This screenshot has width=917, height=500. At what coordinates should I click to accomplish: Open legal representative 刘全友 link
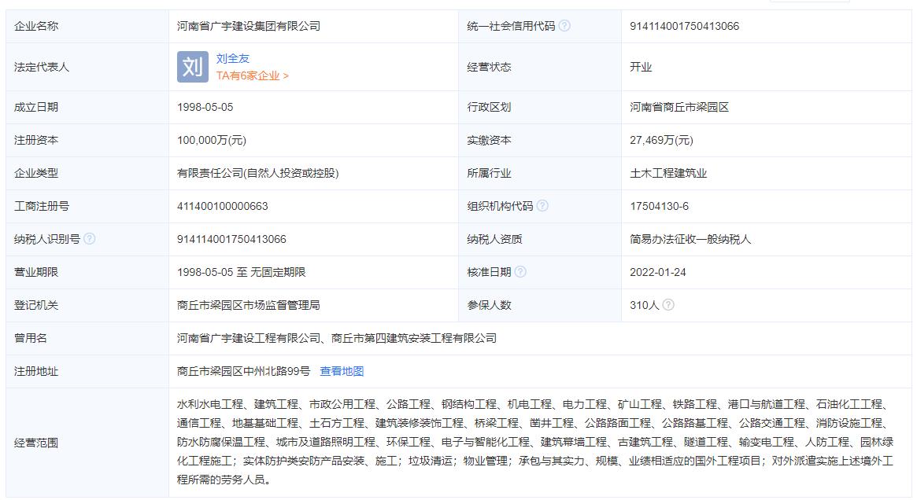coord(233,58)
